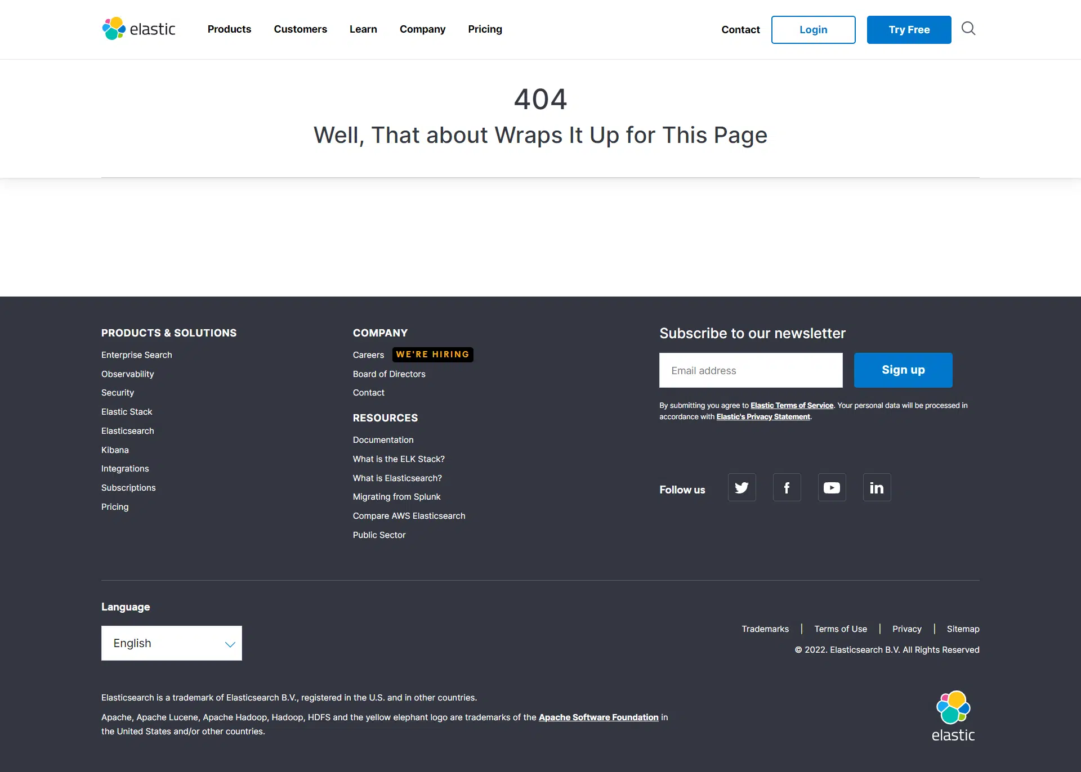Open the Integrations footer link

point(125,469)
